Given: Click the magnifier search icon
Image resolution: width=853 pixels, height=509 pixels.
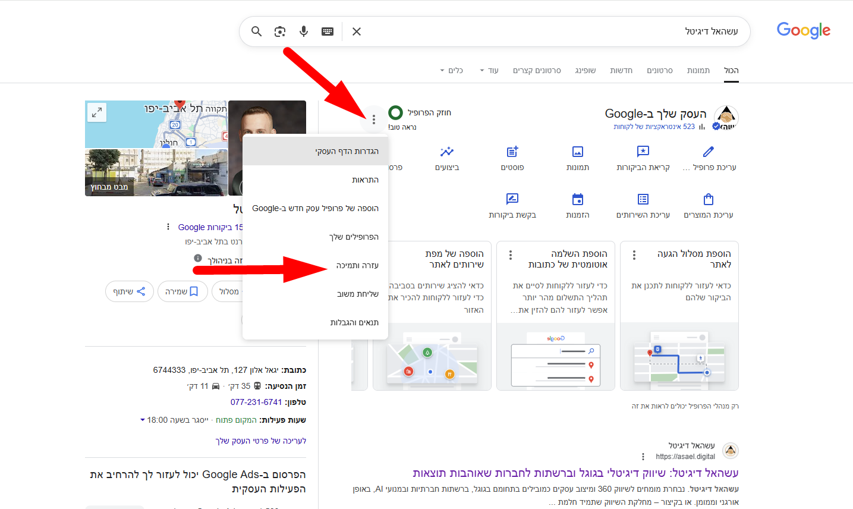Looking at the screenshot, I should [256, 32].
